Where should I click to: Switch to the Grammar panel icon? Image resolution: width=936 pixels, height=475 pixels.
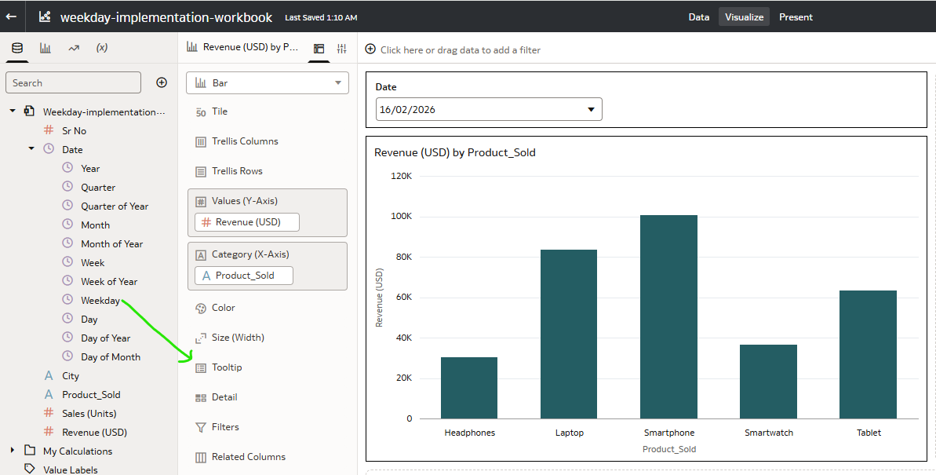pos(319,48)
